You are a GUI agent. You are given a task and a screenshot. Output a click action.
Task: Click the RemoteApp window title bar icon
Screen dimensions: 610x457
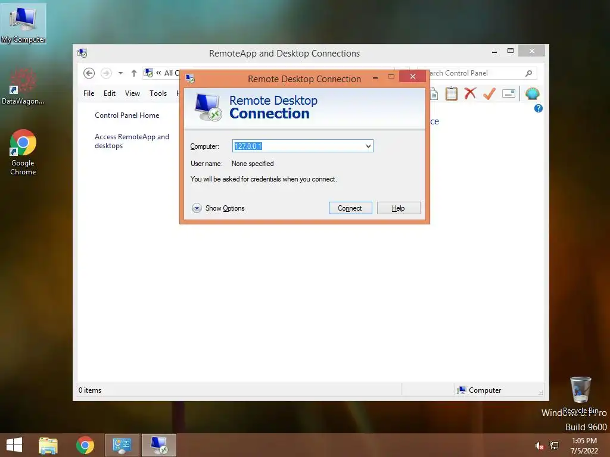[x=82, y=53]
